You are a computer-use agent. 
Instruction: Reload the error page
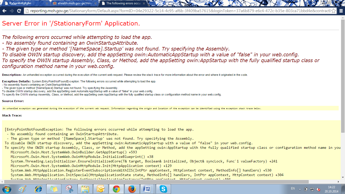coord(19,11)
